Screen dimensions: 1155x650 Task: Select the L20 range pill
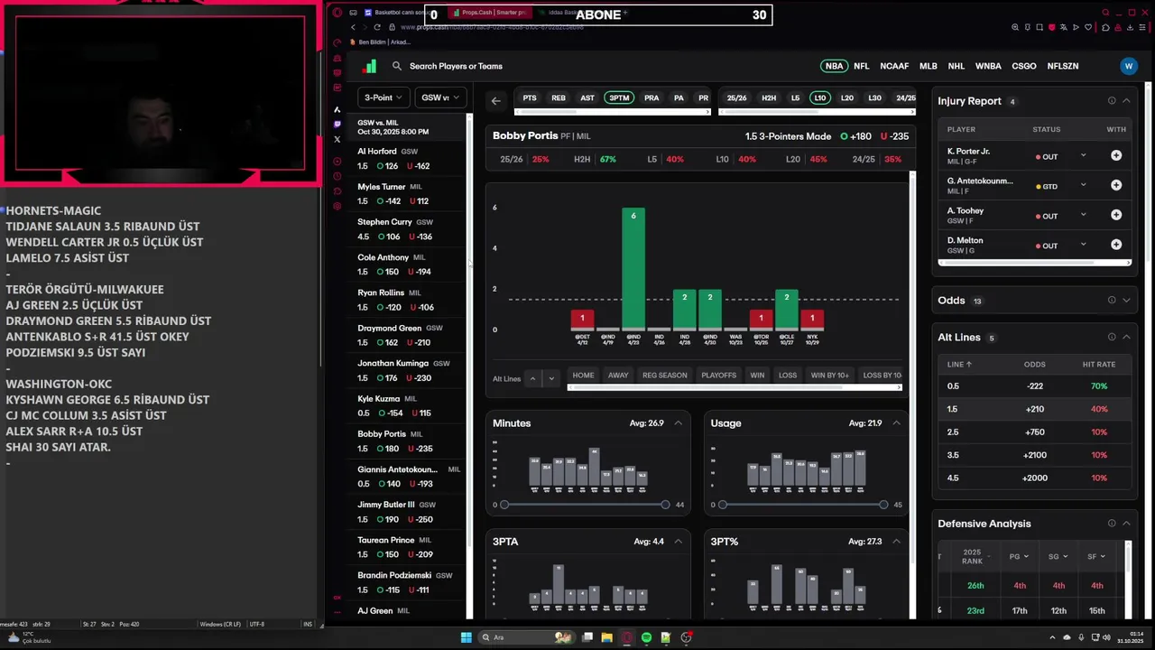(847, 97)
